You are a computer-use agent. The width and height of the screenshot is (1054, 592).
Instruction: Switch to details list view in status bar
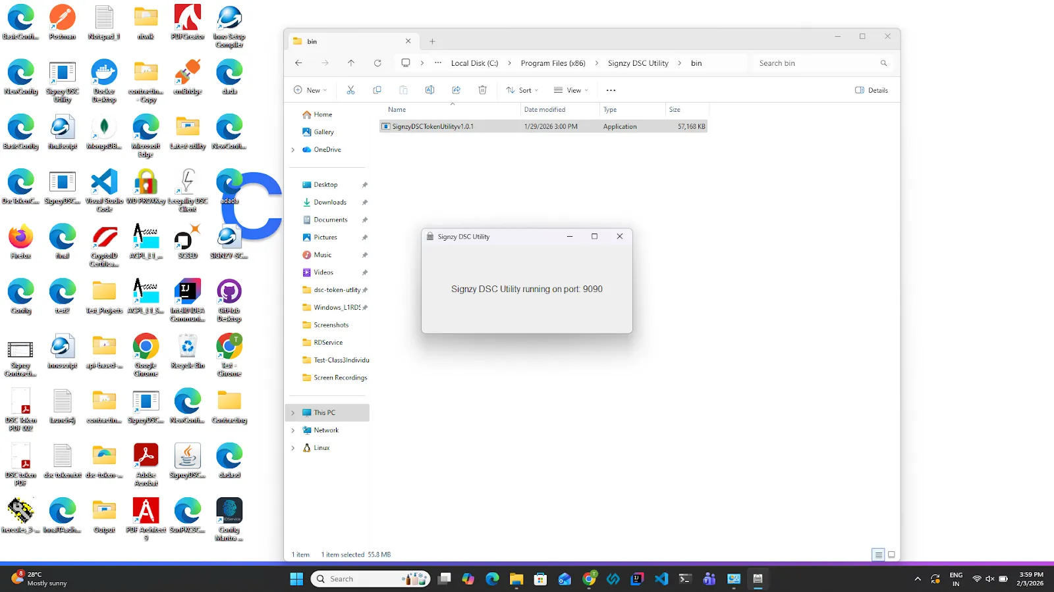878,555
